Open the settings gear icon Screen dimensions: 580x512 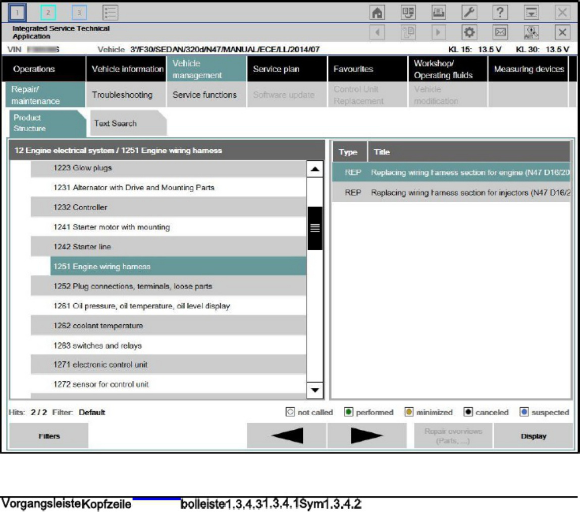469,32
